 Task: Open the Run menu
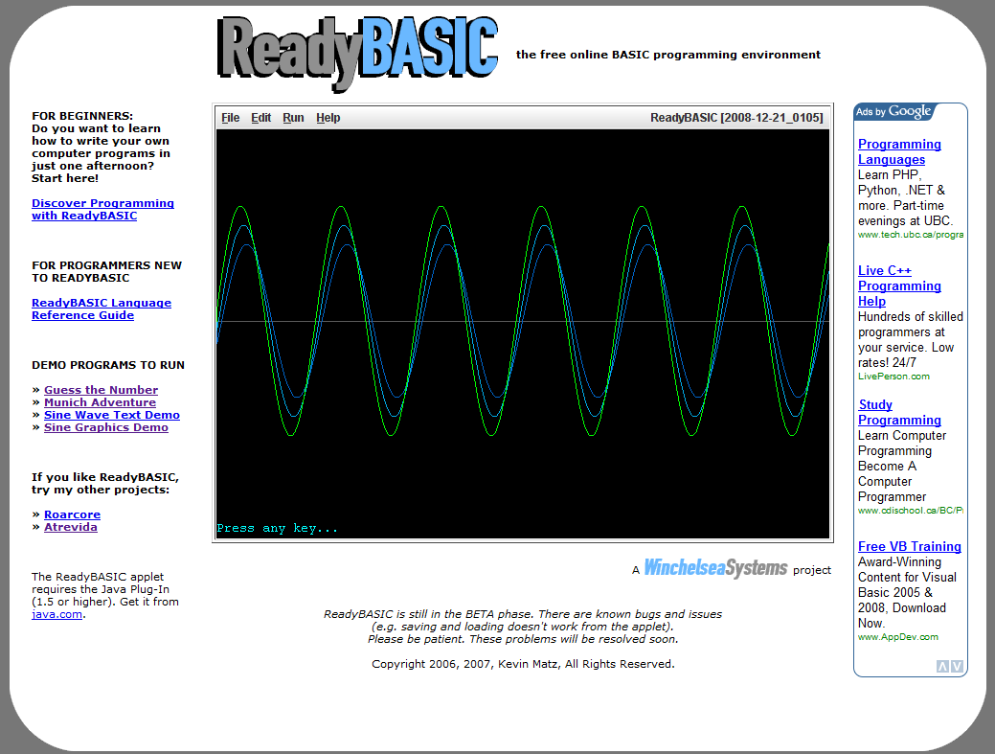coord(293,118)
